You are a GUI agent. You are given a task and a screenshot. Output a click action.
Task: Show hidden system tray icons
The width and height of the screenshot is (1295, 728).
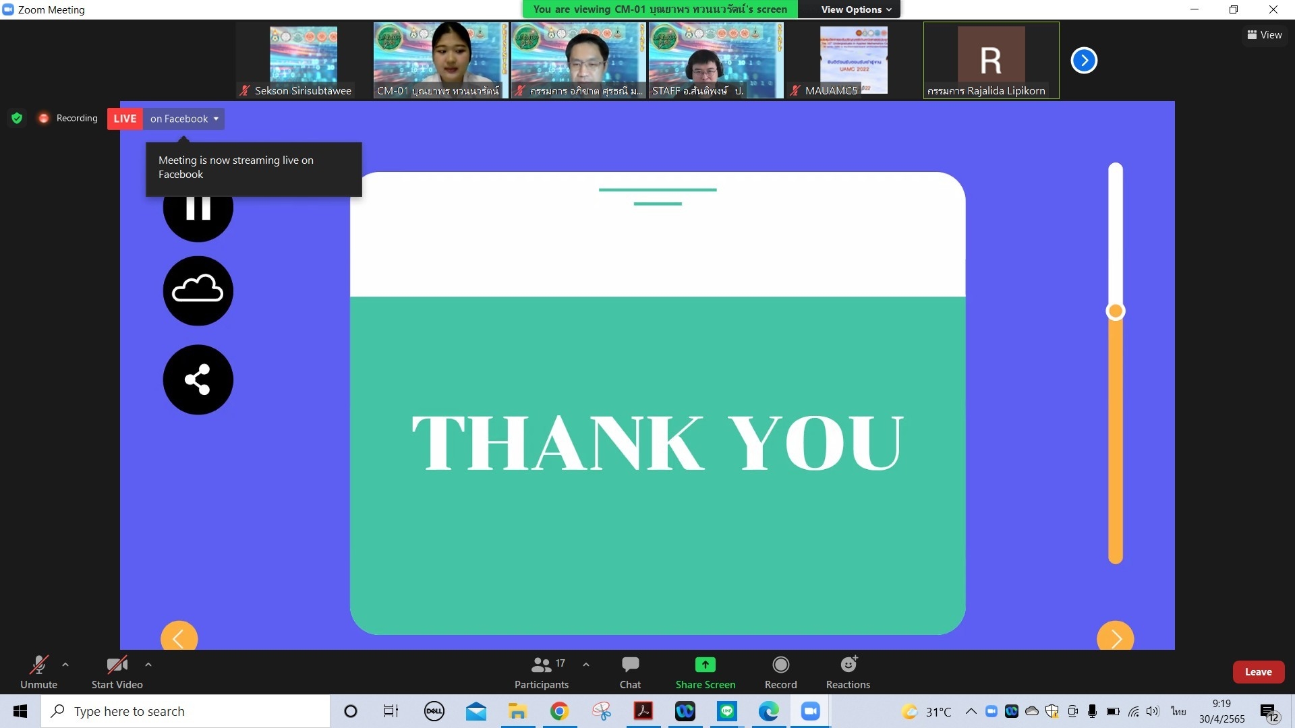(x=971, y=711)
